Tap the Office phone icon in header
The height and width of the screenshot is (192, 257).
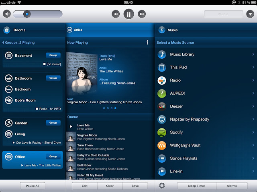(69, 30)
